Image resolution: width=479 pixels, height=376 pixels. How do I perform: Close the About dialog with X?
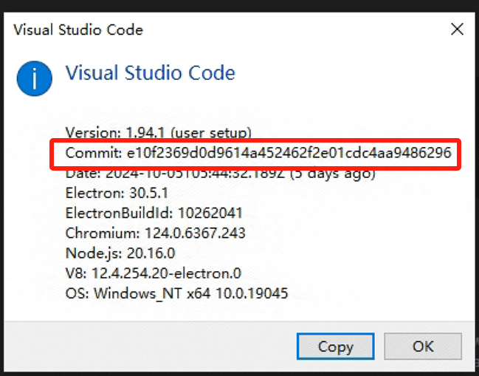tap(458, 30)
